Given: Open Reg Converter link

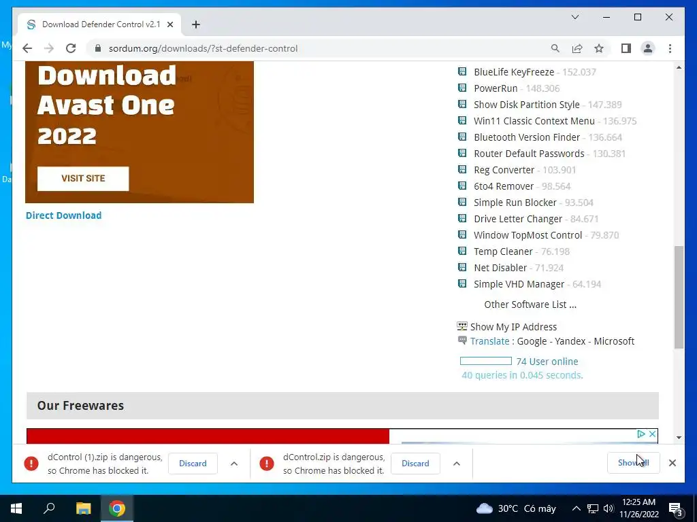Looking at the screenshot, I should coord(504,170).
